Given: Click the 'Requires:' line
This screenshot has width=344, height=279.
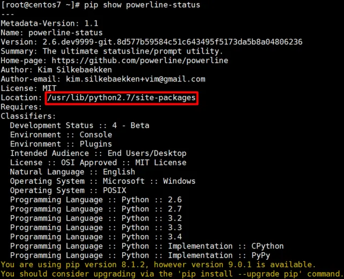Looking at the screenshot, I should point(21,107).
